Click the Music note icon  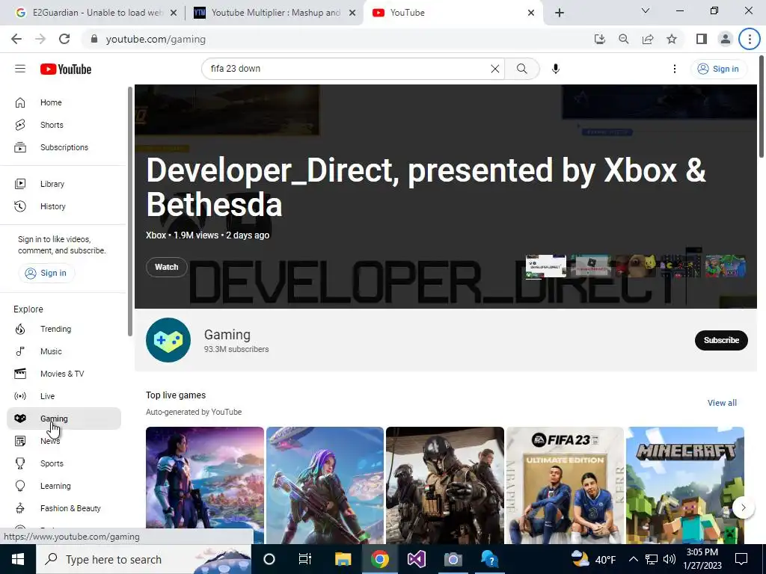[20, 351]
